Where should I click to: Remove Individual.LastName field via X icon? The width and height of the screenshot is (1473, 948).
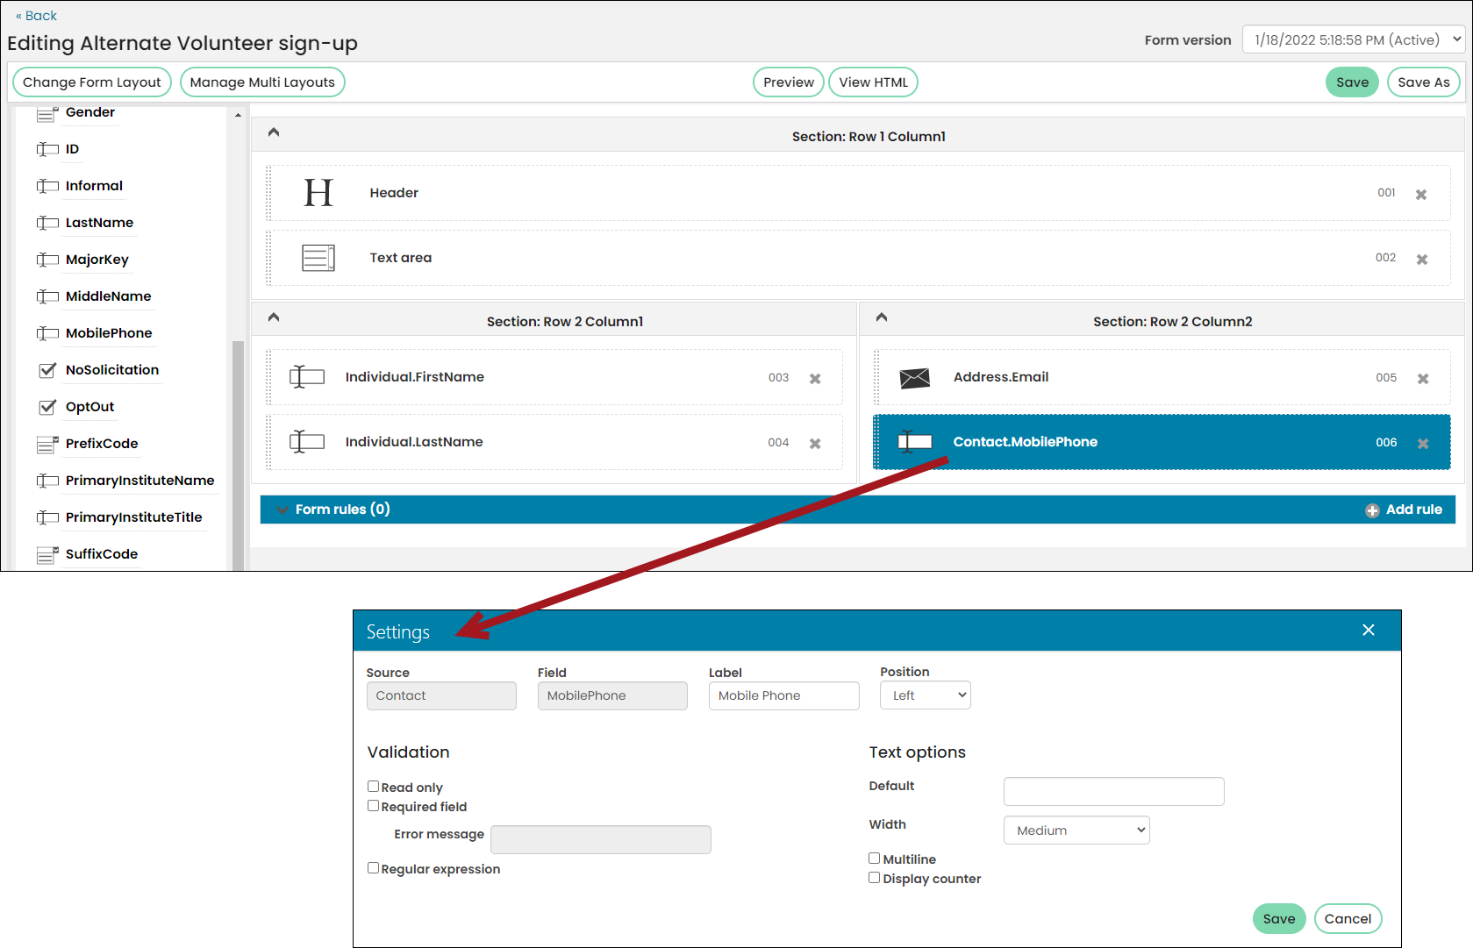coord(815,444)
